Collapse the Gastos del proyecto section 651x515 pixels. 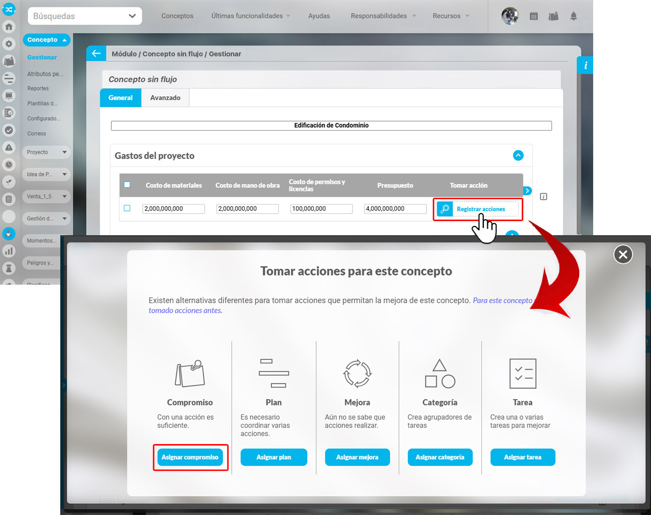[518, 155]
